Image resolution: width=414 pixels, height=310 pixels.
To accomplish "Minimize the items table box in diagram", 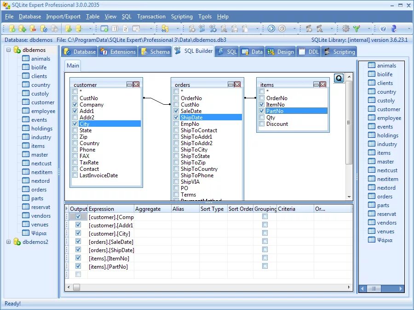I will [x=316, y=85].
